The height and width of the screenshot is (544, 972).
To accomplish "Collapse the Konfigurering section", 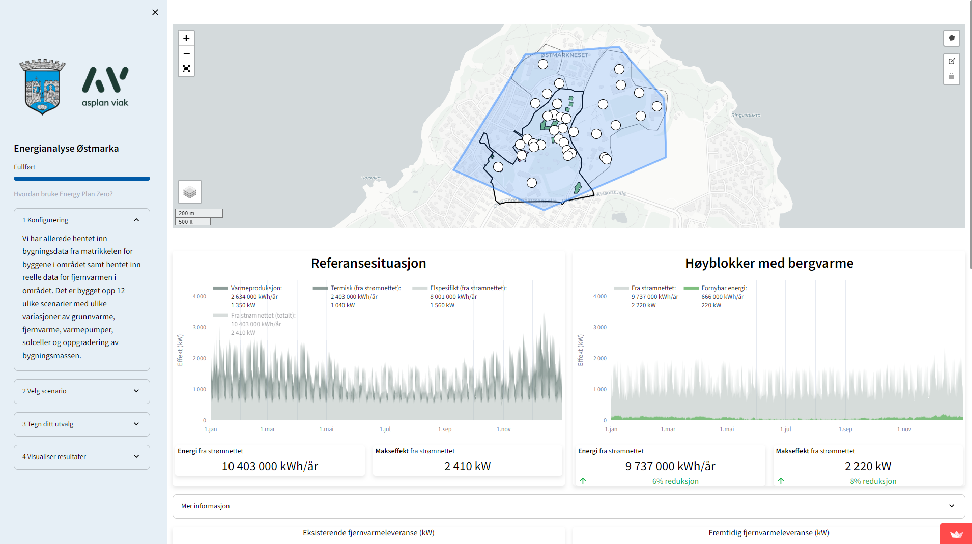I will [x=81, y=219].
